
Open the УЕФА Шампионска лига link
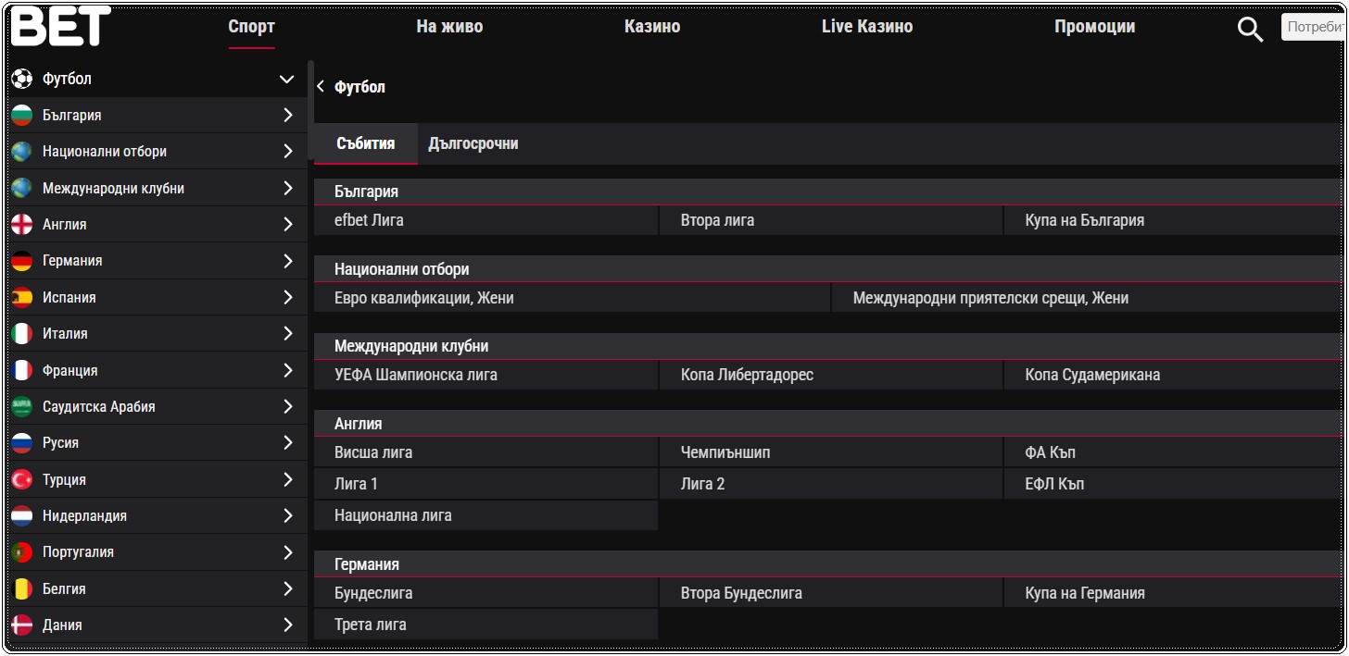tap(416, 376)
